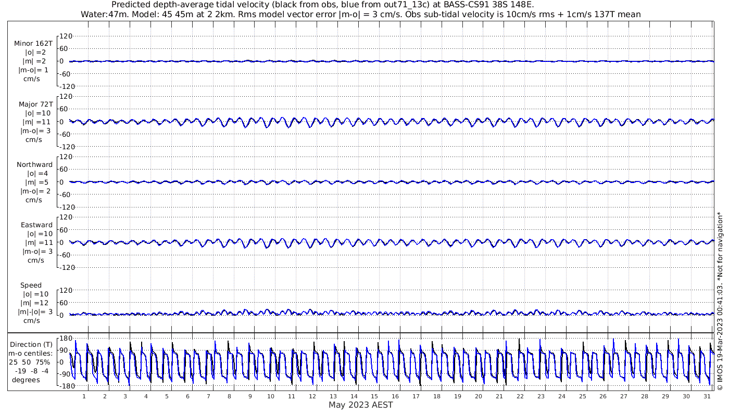Click the IMOS copyright vertical text
This screenshot has width=729, height=416.
(x=720, y=301)
